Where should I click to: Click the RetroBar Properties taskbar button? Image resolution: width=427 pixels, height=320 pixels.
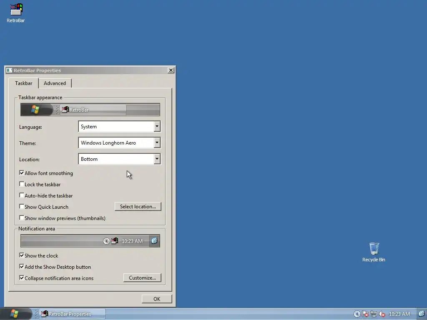[x=72, y=314]
